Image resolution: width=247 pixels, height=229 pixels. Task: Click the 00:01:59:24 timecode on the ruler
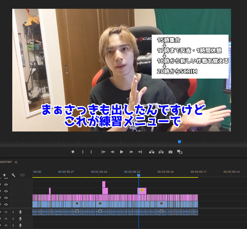[99, 172]
